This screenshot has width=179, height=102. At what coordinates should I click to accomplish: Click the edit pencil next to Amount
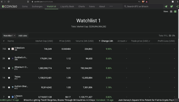tap(127, 41)
